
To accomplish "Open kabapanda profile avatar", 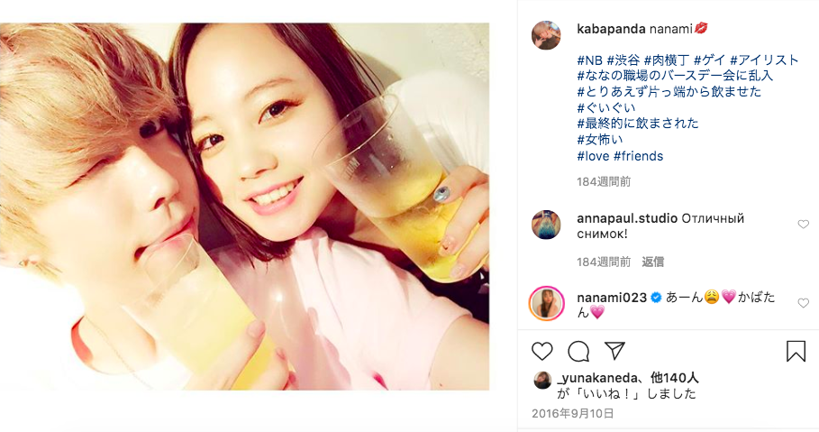I will pos(546,35).
